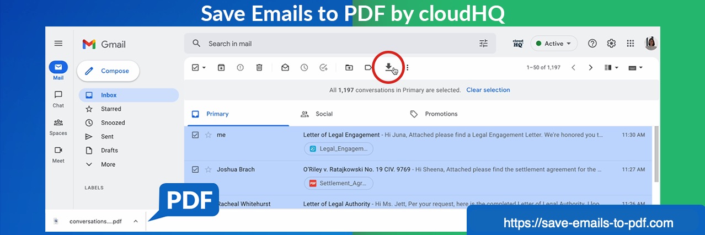Click the search magnifier icon
Screen dimensions: 705x235
[x=196, y=44]
